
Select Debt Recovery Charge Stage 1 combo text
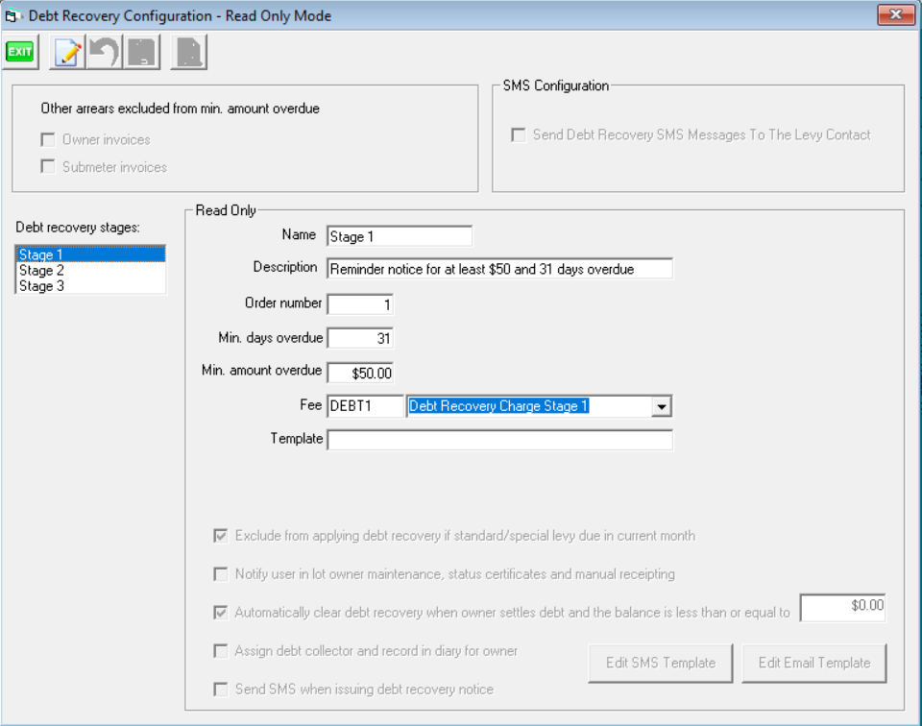(x=498, y=406)
